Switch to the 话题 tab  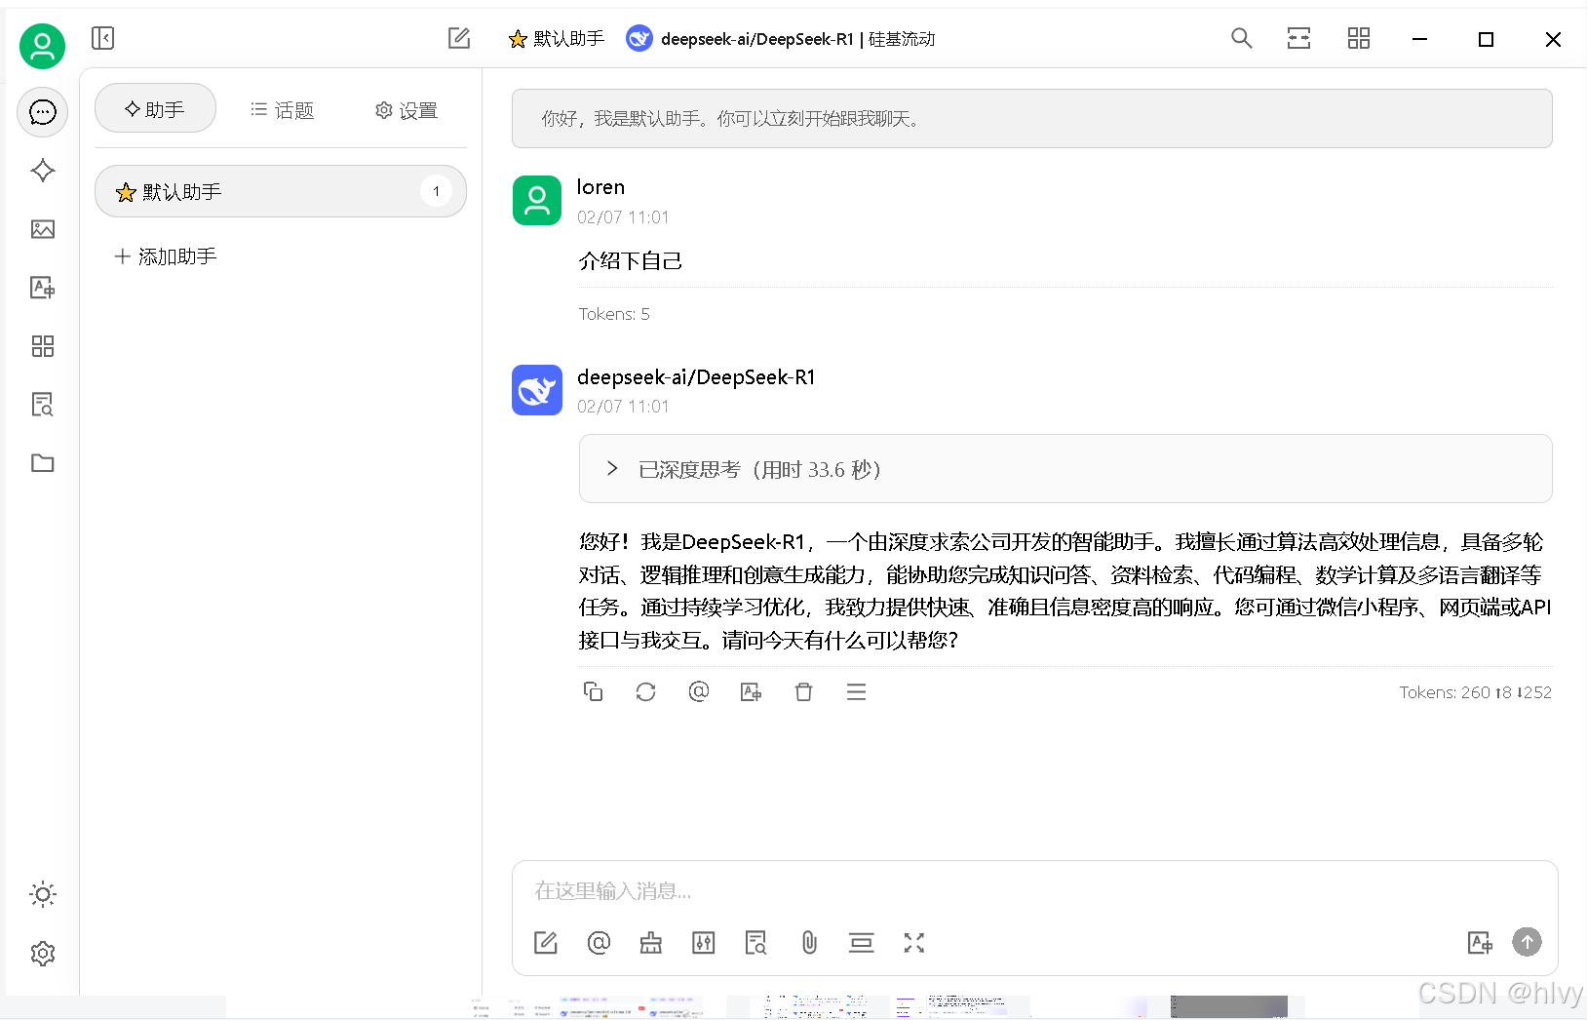coord(282,109)
